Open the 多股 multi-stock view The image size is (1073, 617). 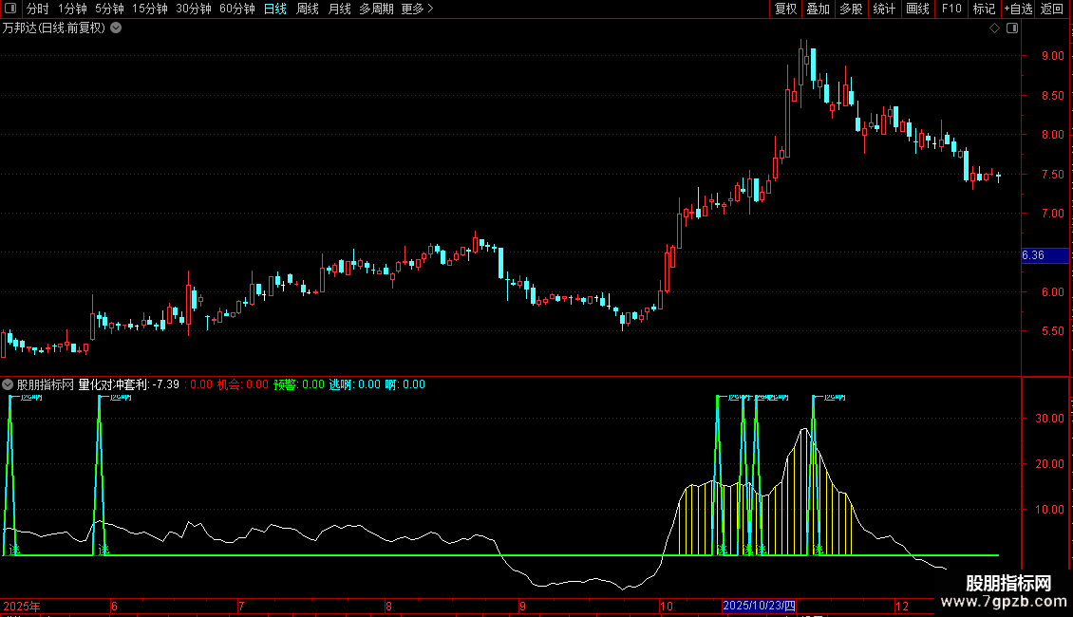[851, 9]
